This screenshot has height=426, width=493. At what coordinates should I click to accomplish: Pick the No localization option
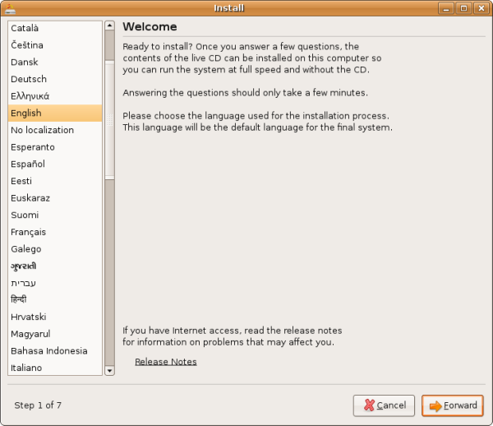[55, 130]
